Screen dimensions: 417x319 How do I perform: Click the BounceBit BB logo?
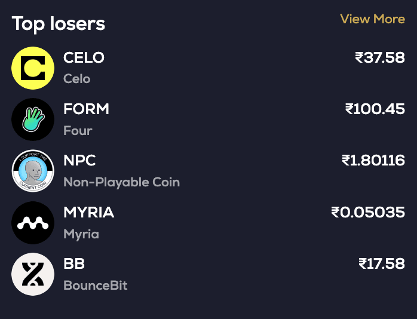33,274
